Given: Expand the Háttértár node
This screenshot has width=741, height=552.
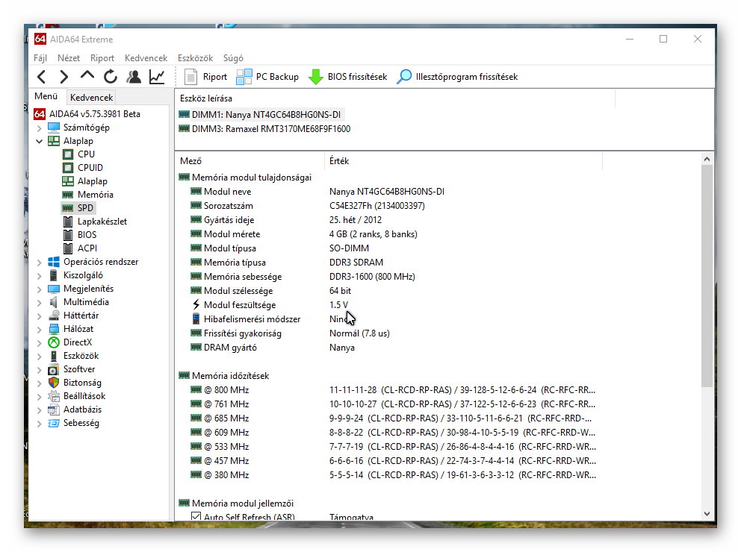Looking at the screenshot, I should [40, 316].
